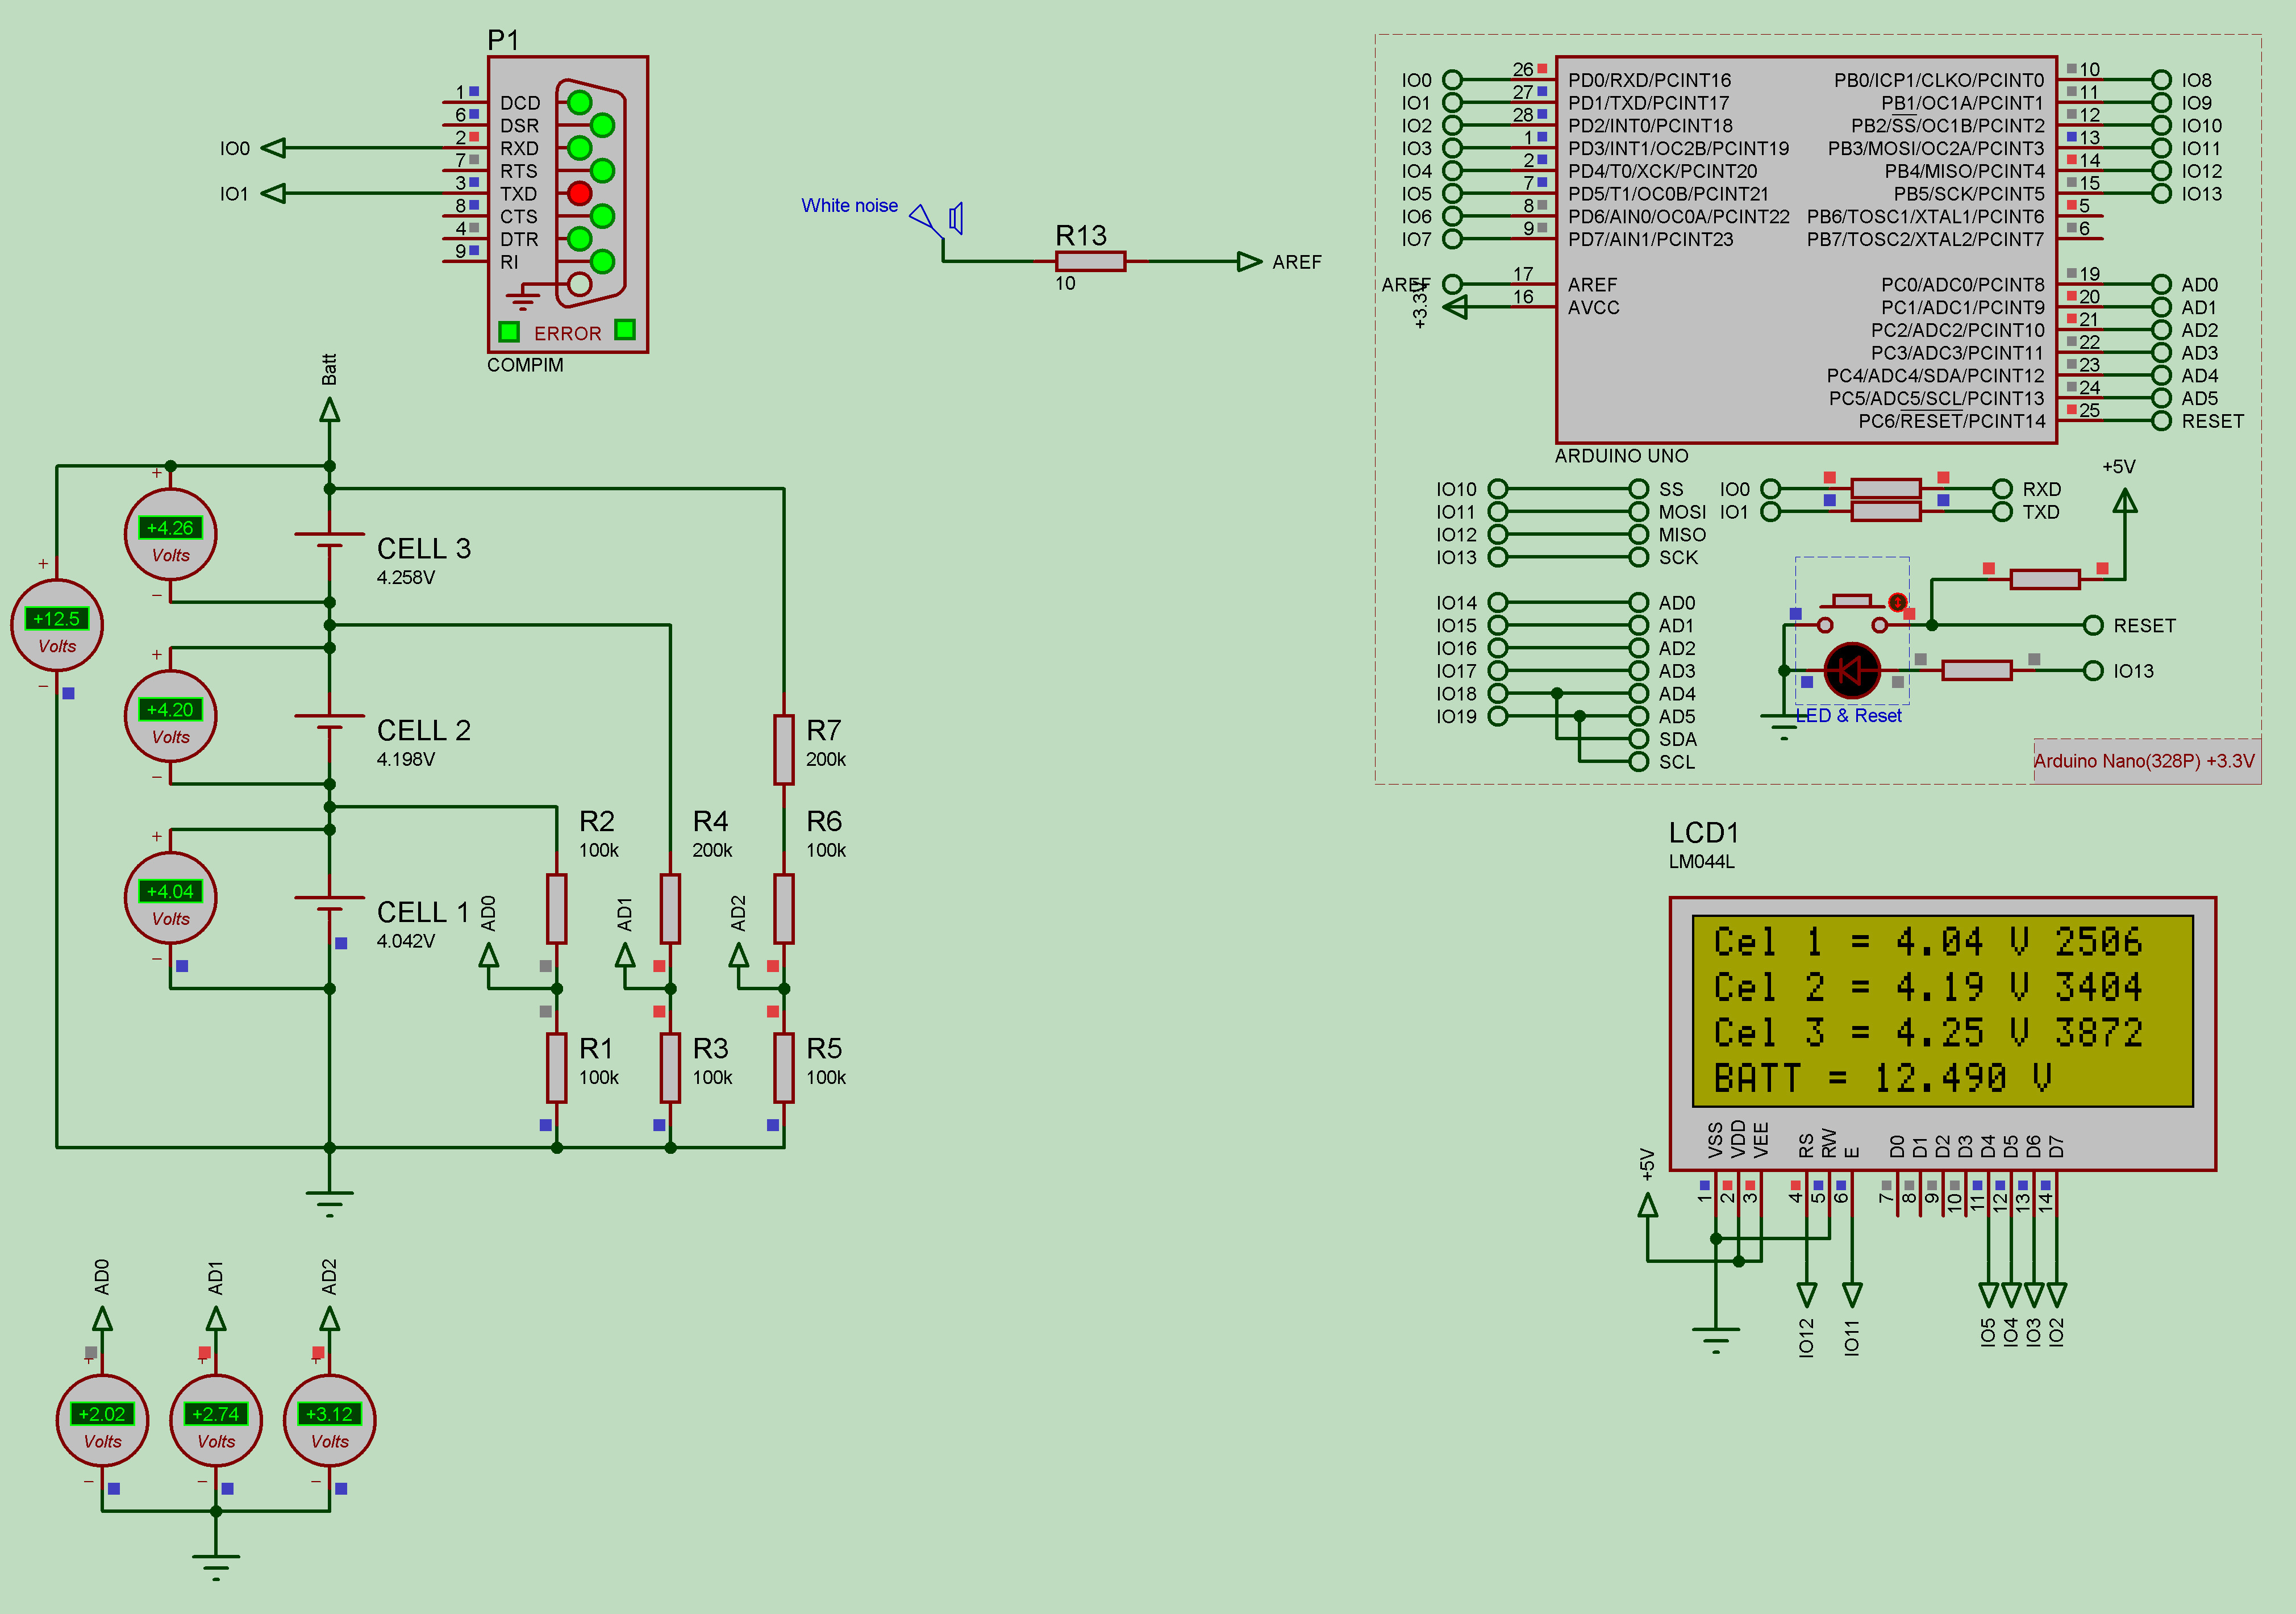Select the CELL 3 battery symbol
Image resolution: width=2296 pixels, height=1614 pixels.
[329, 540]
